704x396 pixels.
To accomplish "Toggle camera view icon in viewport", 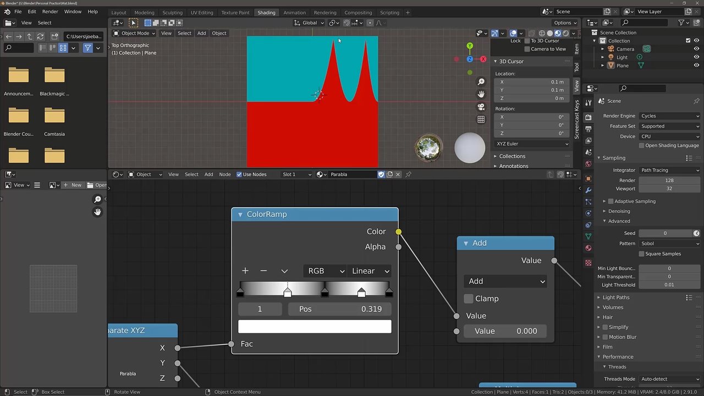I will [x=481, y=107].
